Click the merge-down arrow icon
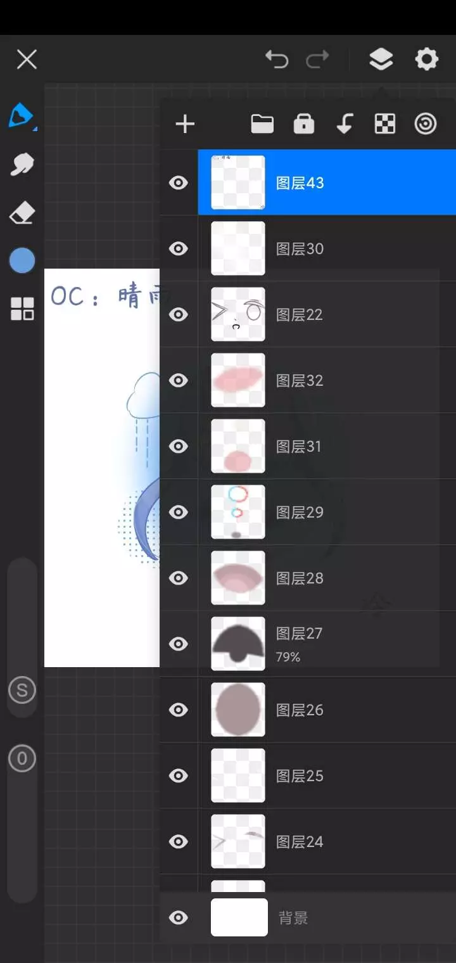 [x=345, y=124]
